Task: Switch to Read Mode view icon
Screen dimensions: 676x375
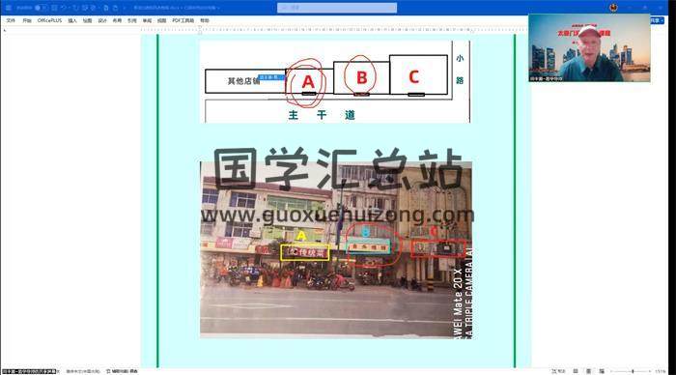Action: (x=576, y=371)
